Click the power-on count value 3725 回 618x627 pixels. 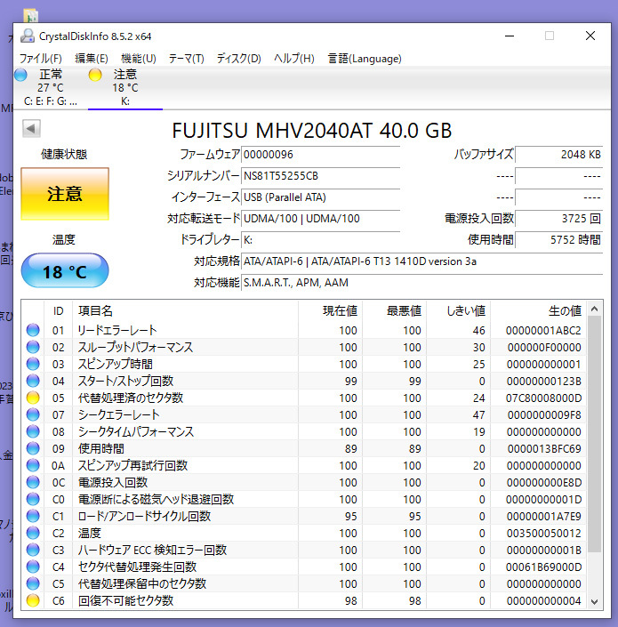click(x=558, y=219)
